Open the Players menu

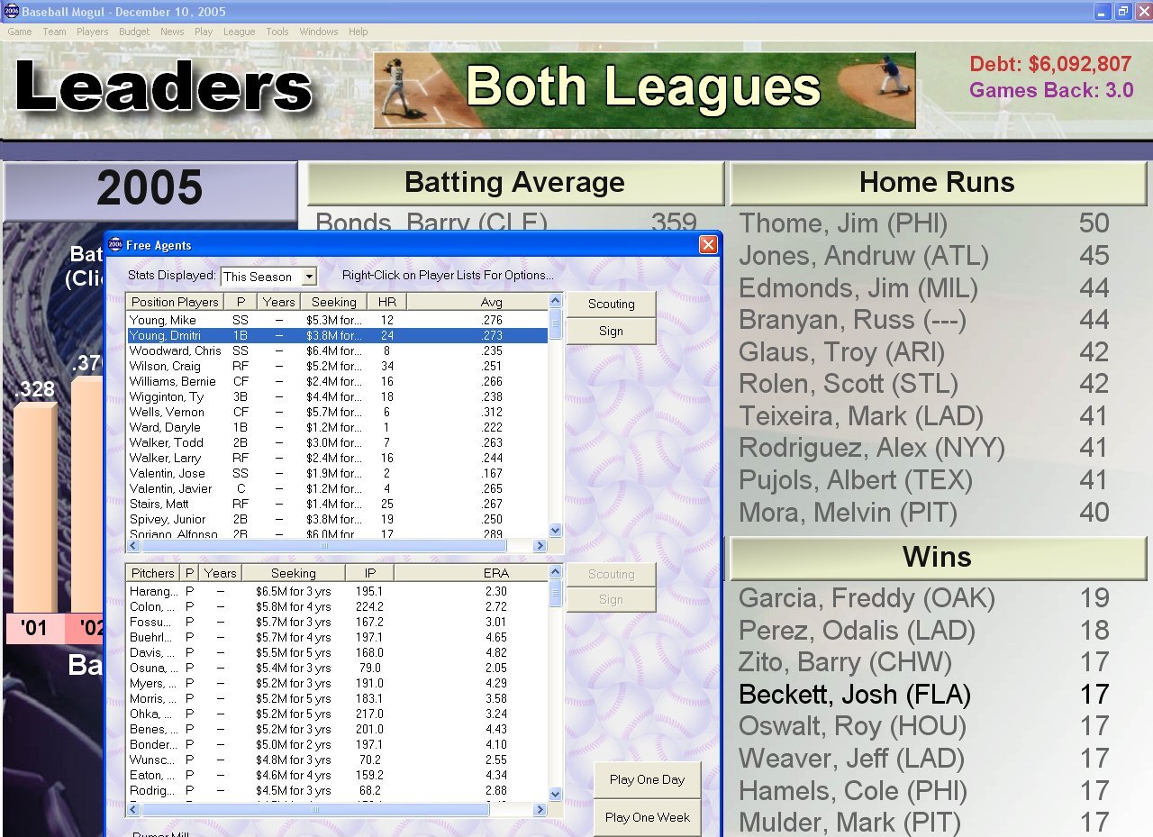tap(93, 32)
